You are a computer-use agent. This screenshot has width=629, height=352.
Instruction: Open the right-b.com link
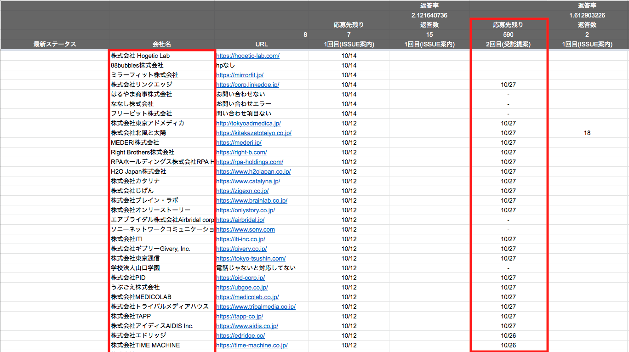[241, 152]
